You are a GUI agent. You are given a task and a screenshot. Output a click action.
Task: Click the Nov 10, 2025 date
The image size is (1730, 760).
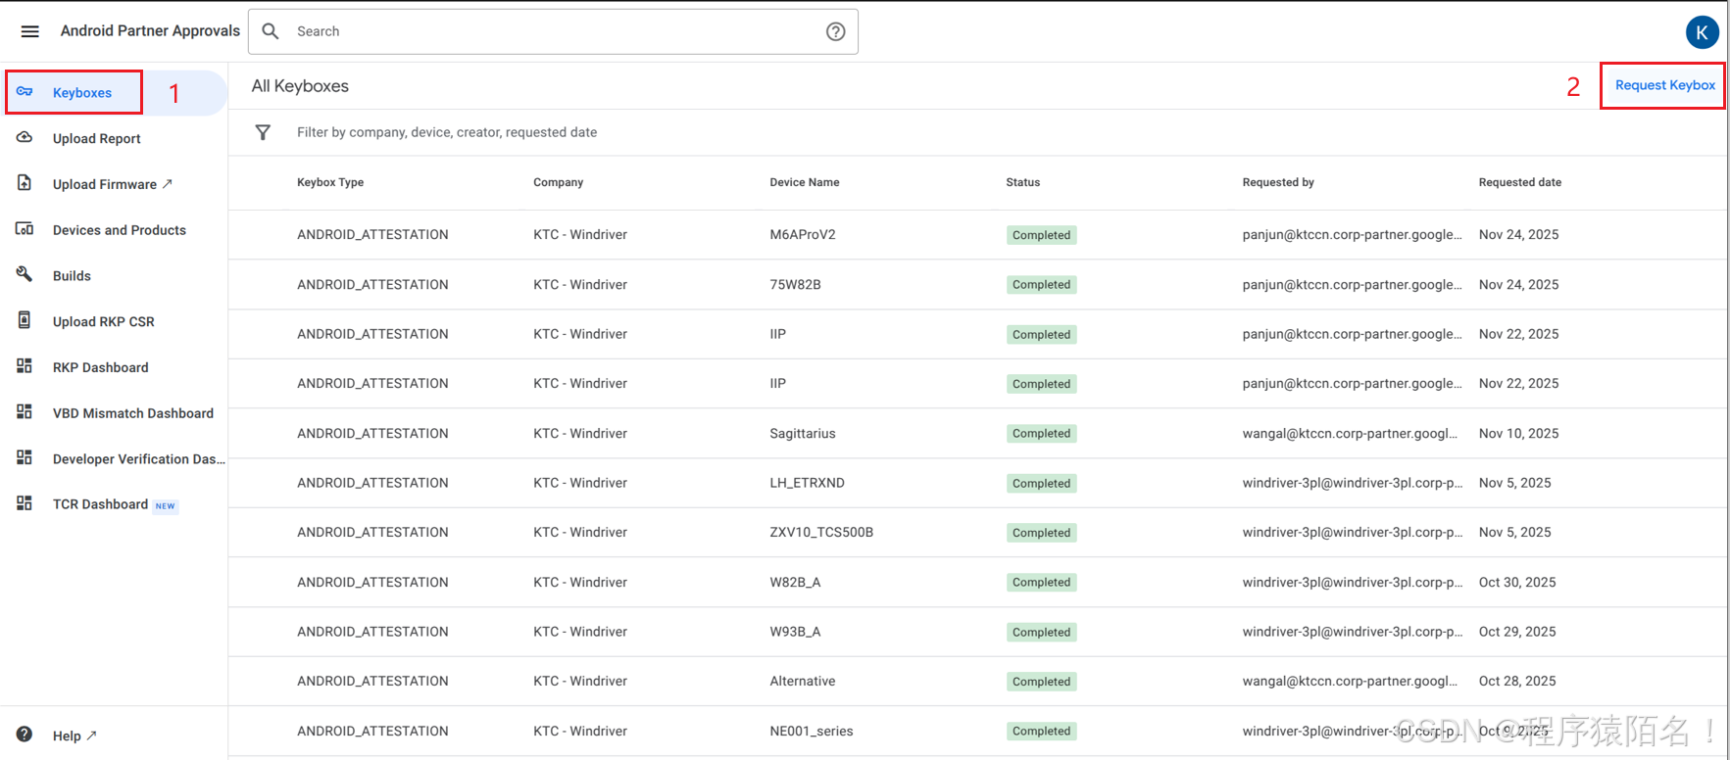pyautogui.click(x=1518, y=433)
